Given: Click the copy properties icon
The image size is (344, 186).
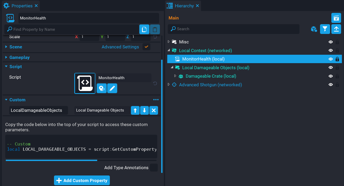Looking at the screenshot, I should tap(144, 29).
